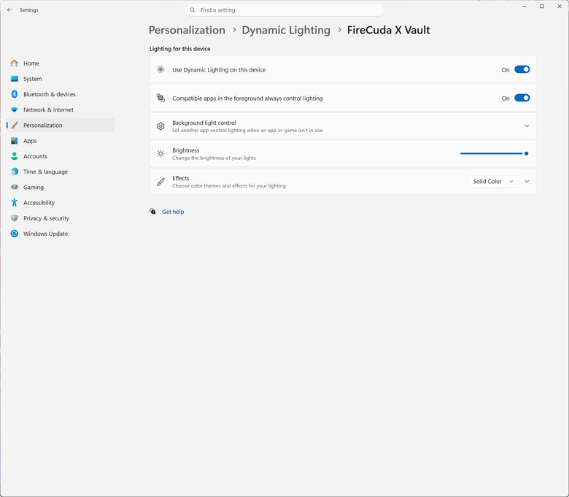Click the Effects pen icon
The height and width of the screenshot is (497, 569).
point(160,182)
